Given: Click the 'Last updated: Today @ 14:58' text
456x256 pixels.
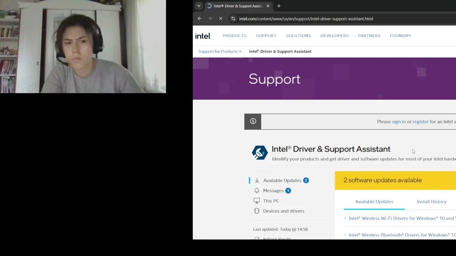Looking at the screenshot, I should (280, 229).
